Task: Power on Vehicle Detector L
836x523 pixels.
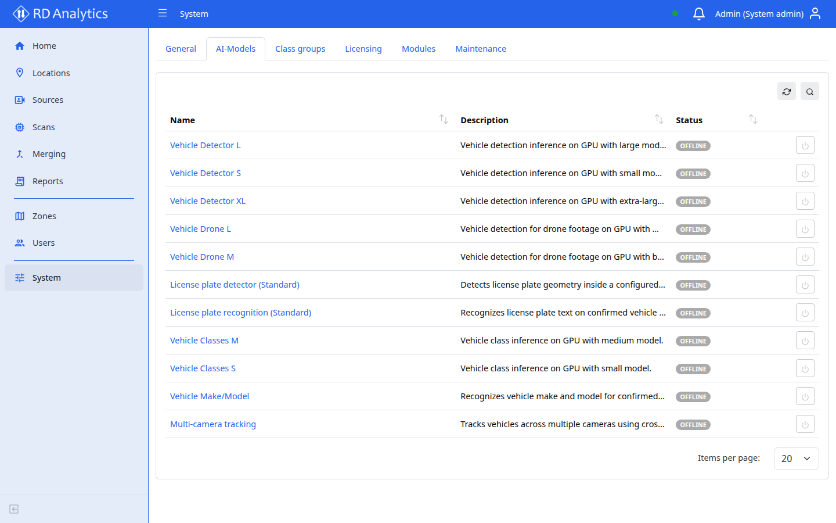Action: click(x=805, y=145)
